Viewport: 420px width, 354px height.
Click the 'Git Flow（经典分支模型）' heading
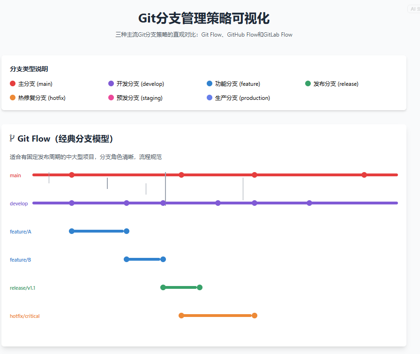(65, 139)
